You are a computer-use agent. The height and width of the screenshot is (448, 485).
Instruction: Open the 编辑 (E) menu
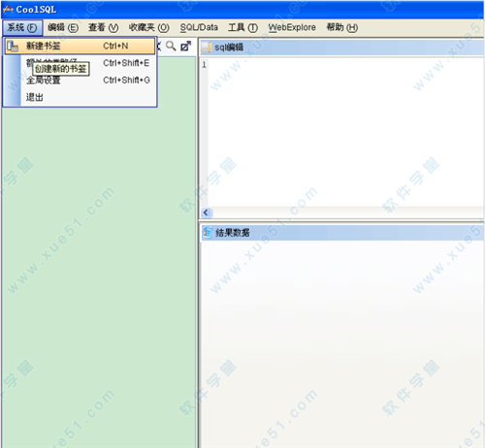click(x=63, y=28)
